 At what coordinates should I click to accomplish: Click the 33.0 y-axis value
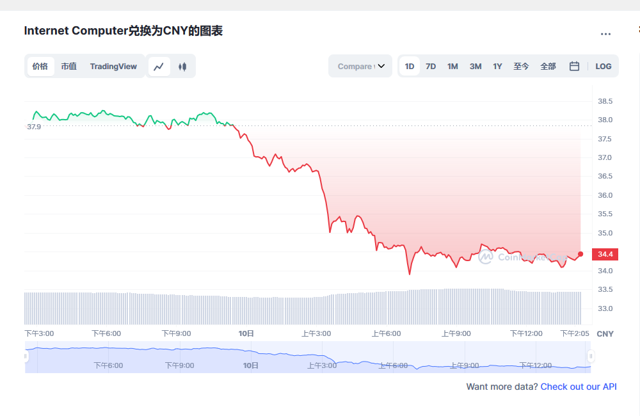605,308
